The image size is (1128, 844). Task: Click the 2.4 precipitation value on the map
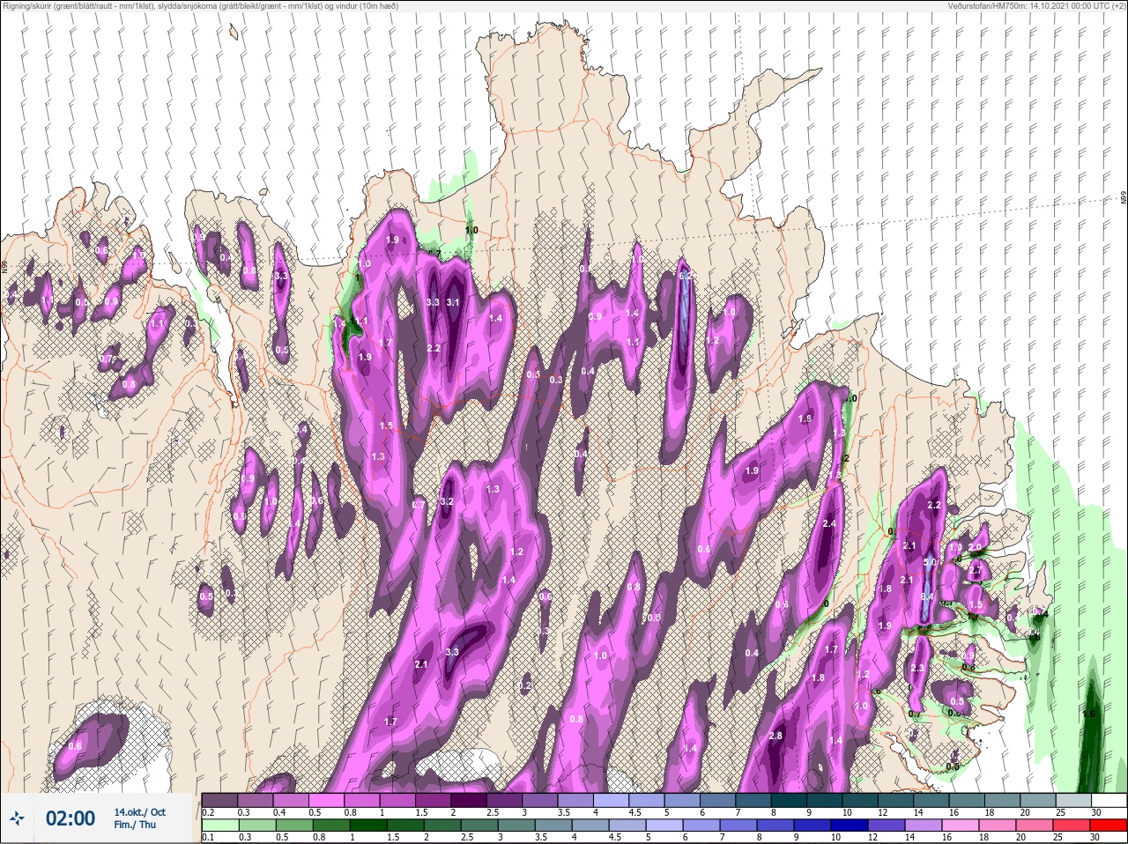click(828, 524)
